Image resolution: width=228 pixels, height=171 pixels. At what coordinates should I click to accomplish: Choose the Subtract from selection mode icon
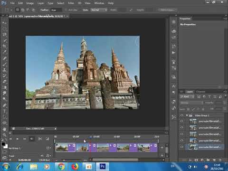(x=28, y=10)
